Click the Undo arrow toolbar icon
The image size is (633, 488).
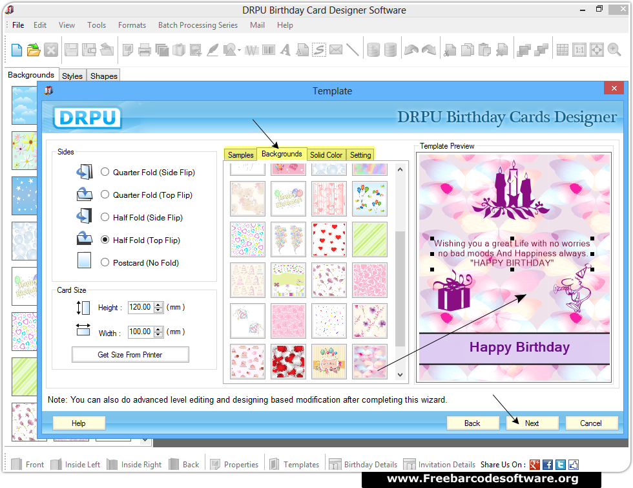tap(411, 50)
